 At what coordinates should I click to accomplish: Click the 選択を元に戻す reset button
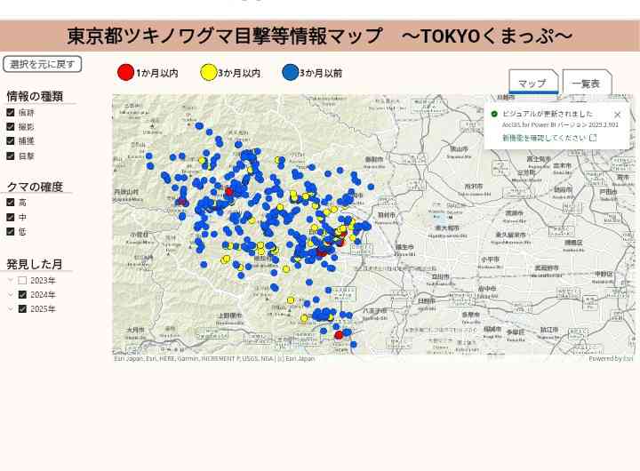tap(43, 64)
